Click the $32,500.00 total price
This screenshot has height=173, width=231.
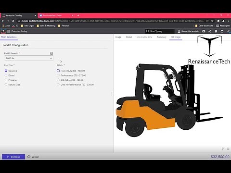(x=220, y=157)
